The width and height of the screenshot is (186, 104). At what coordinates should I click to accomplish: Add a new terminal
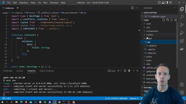[x=118, y=70]
